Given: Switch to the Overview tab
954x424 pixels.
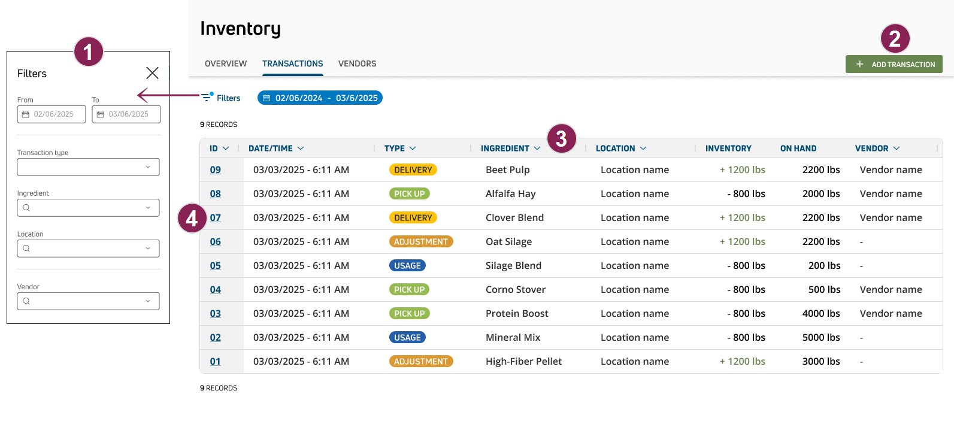Looking at the screenshot, I should point(226,63).
